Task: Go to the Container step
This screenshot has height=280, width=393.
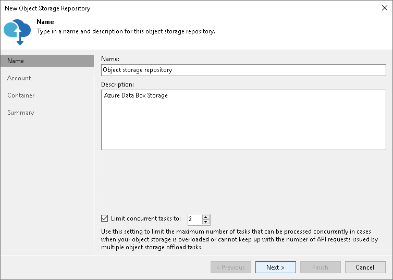Action: tap(21, 95)
